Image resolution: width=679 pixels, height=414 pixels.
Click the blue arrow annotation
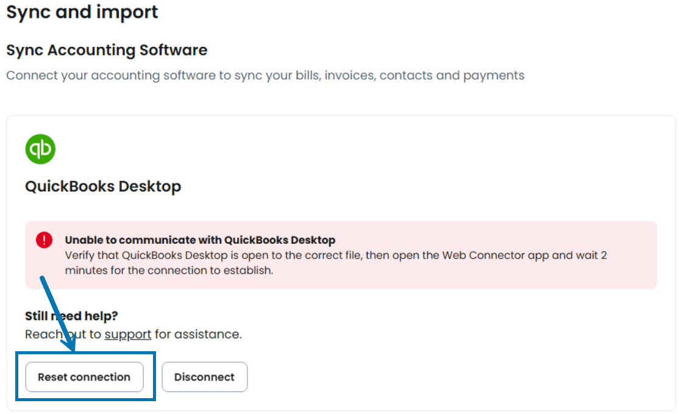click(58, 314)
